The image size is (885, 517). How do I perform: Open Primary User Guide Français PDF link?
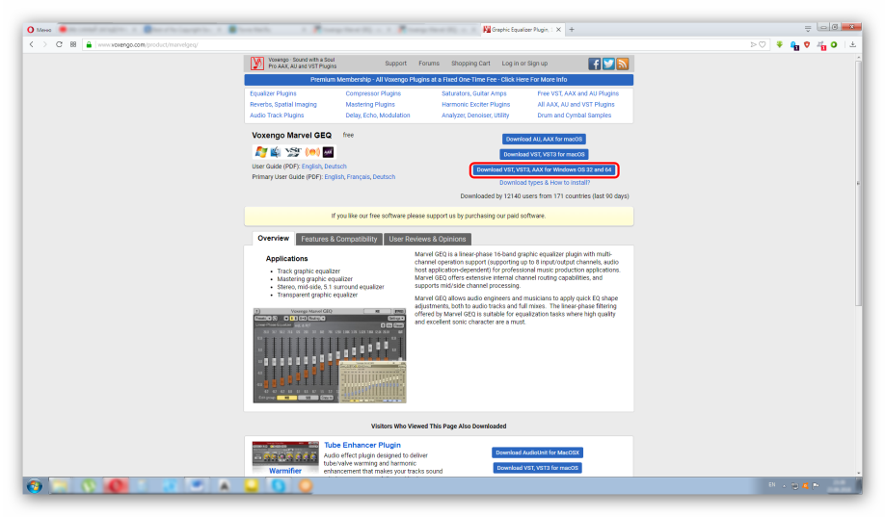click(x=359, y=177)
